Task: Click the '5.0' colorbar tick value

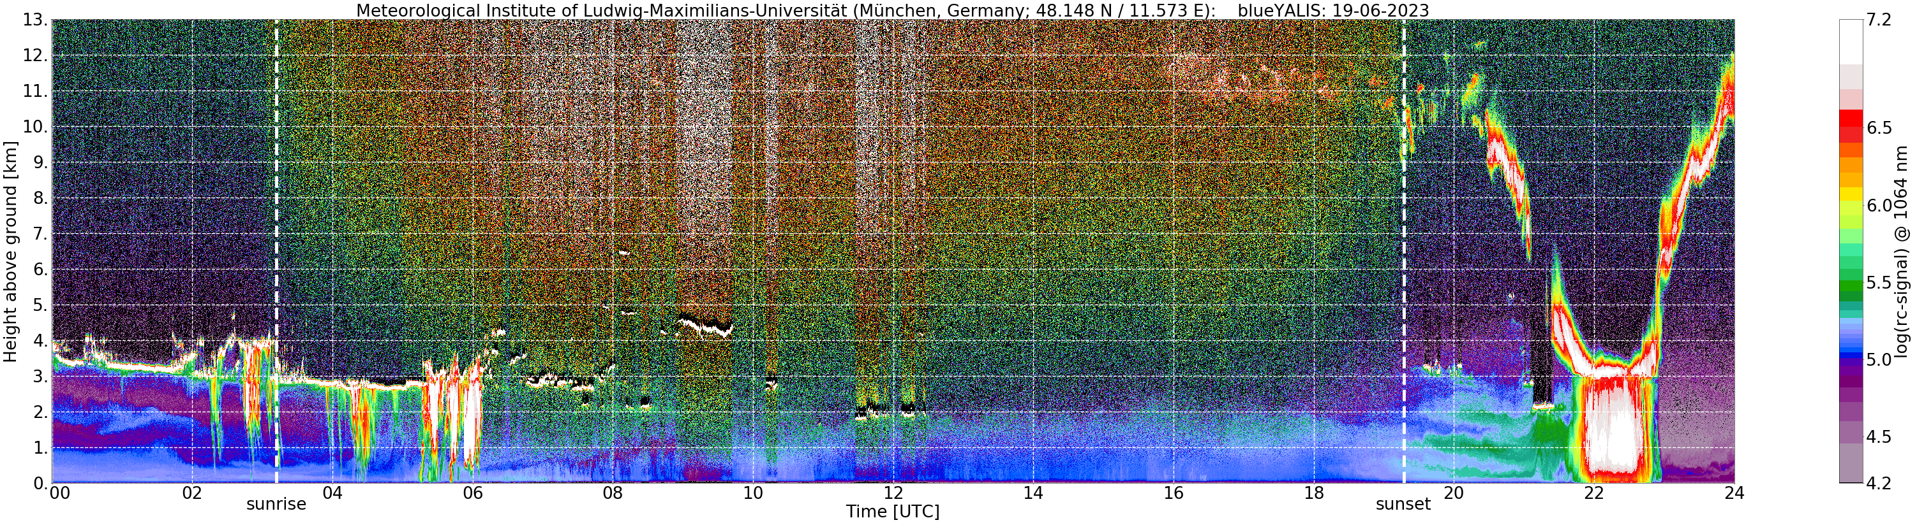Action: 1879,359
